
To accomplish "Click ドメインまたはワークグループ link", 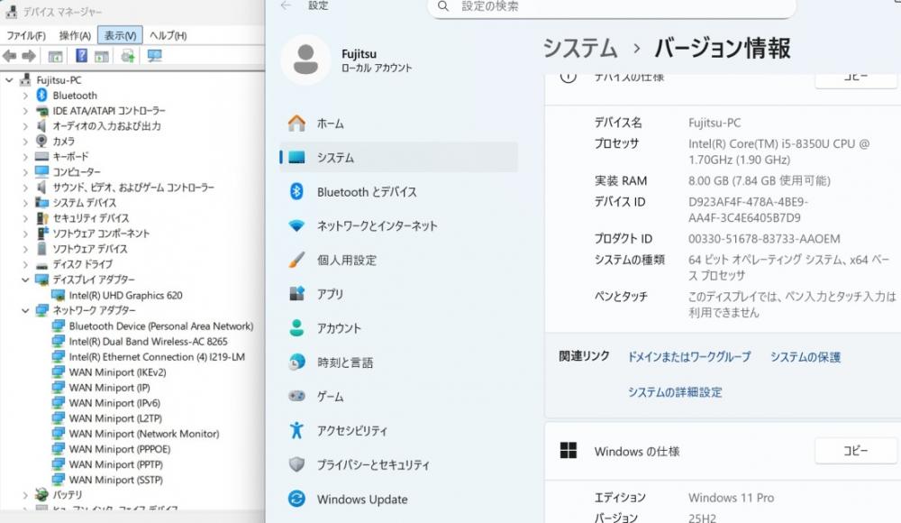I will pyautogui.click(x=689, y=357).
